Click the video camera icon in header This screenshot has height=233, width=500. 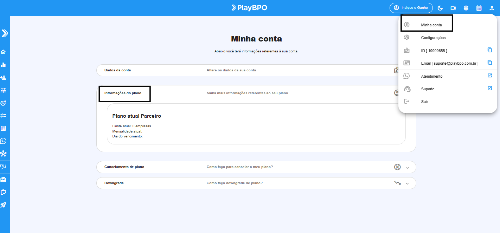click(x=453, y=8)
